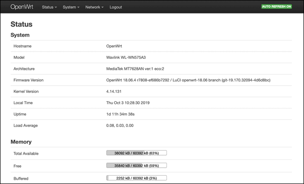Expand the Network dropdown menu
The width and height of the screenshot is (304, 184).
(x=95, y=7)
